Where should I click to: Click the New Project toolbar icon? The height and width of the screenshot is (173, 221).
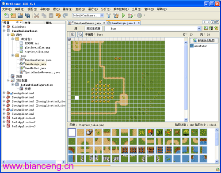pos(13,15)
